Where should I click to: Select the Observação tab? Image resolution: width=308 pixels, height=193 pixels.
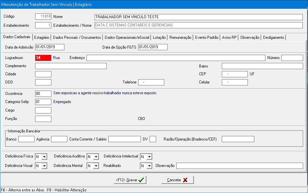pyautogui.click(x=250, y=37)
